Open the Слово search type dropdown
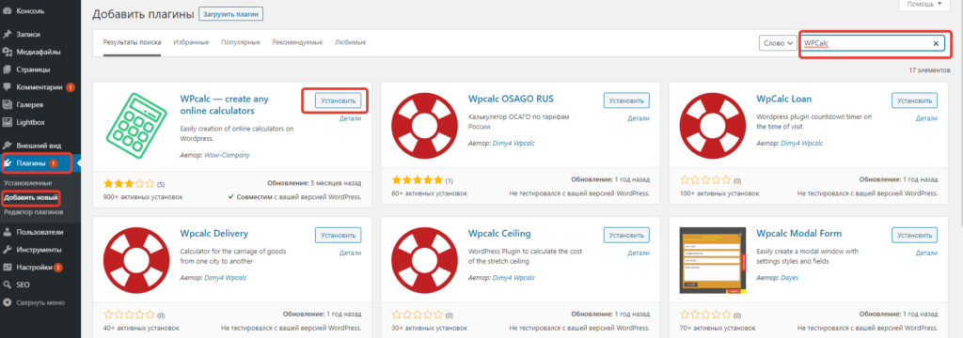Screen dimensions: 963x338 [x=778, y=43]
